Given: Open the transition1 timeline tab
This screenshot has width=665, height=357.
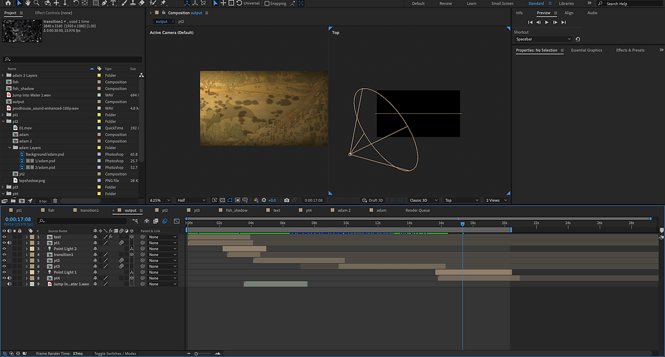Looking at the screenshot, I should coord(89,211).
